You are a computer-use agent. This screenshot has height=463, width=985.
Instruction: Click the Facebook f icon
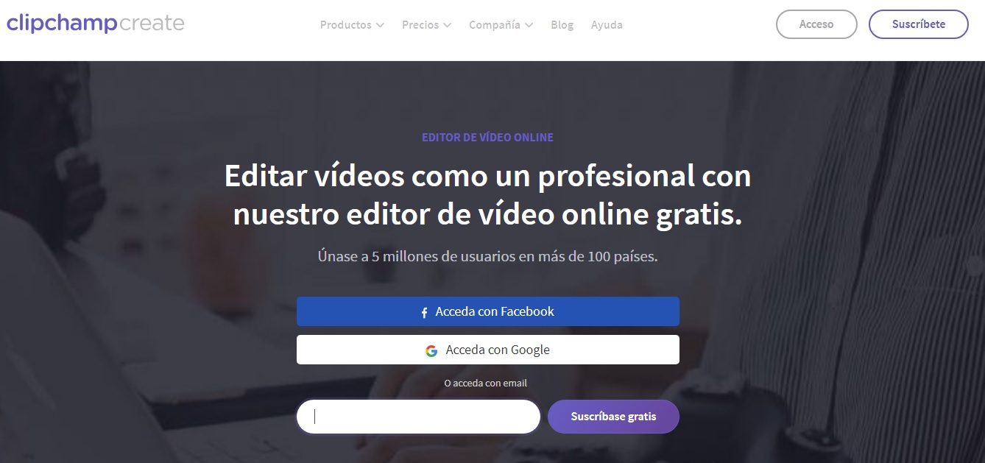point(424,312)
